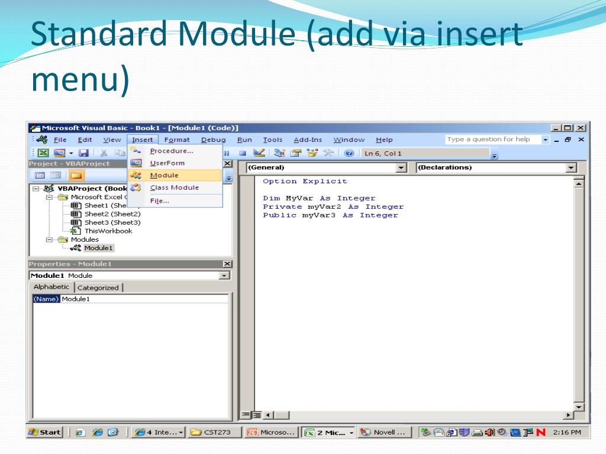Screen dimensions: 606x454
Task: Open the Window menu
Action: click(x=349, y=140)
